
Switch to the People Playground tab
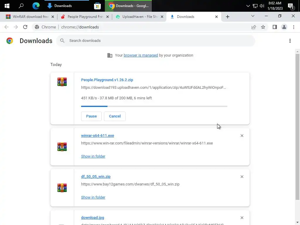coord(85,17)
